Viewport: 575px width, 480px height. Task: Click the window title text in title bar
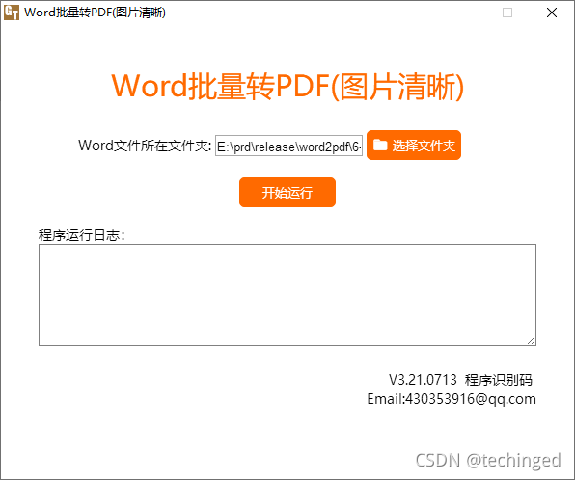[95, 13]
